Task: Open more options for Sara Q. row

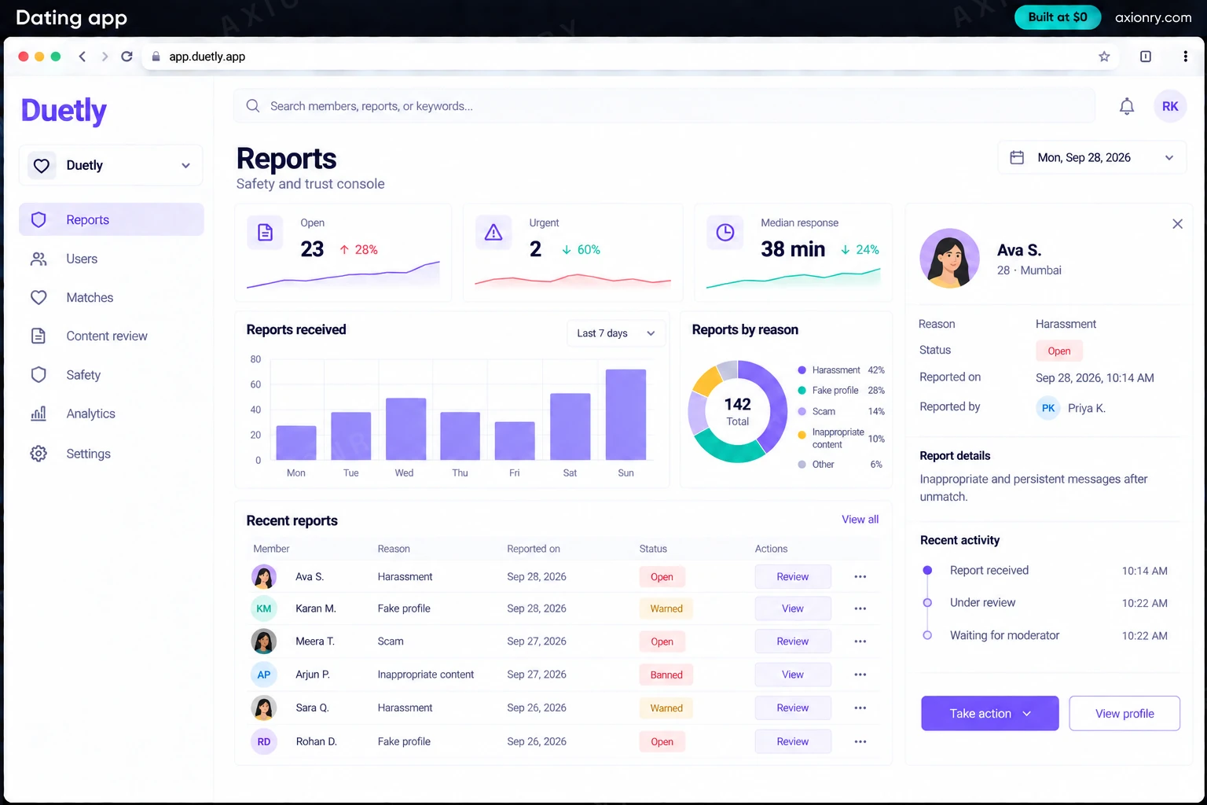Action: click(860, 708)
